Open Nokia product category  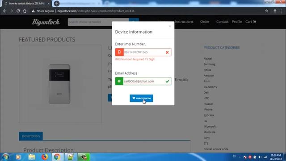(x=207, y=70)
